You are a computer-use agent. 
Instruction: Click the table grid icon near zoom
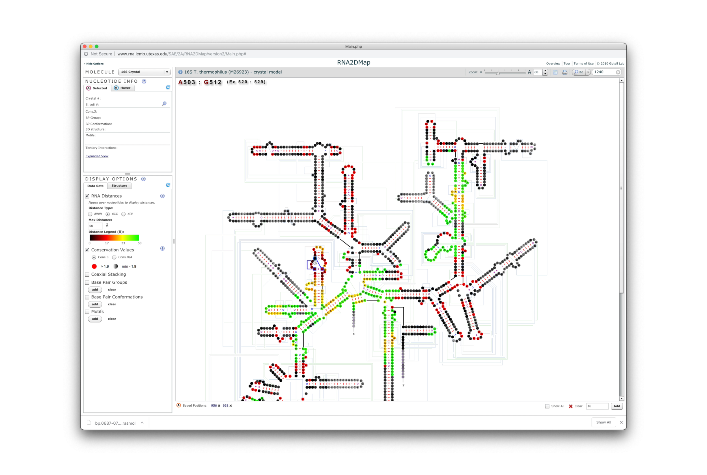[555, 72]
